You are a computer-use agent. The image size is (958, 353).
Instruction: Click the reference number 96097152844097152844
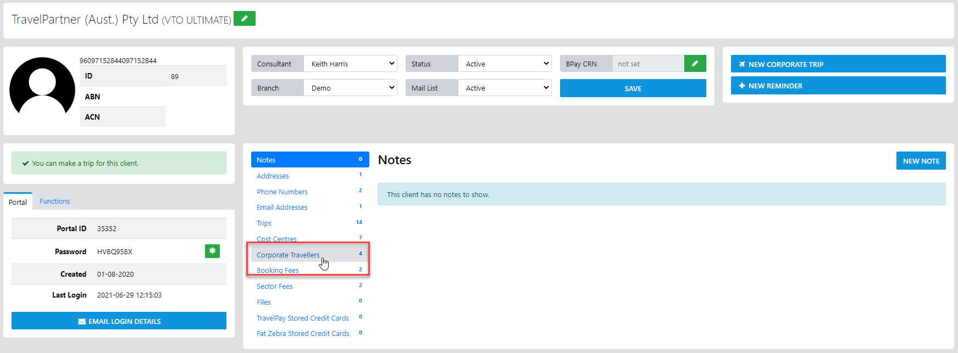118,60
